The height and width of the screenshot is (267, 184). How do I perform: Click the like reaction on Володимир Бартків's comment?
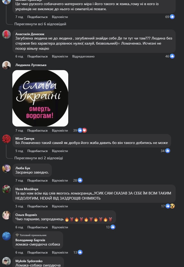coord(80,252)
